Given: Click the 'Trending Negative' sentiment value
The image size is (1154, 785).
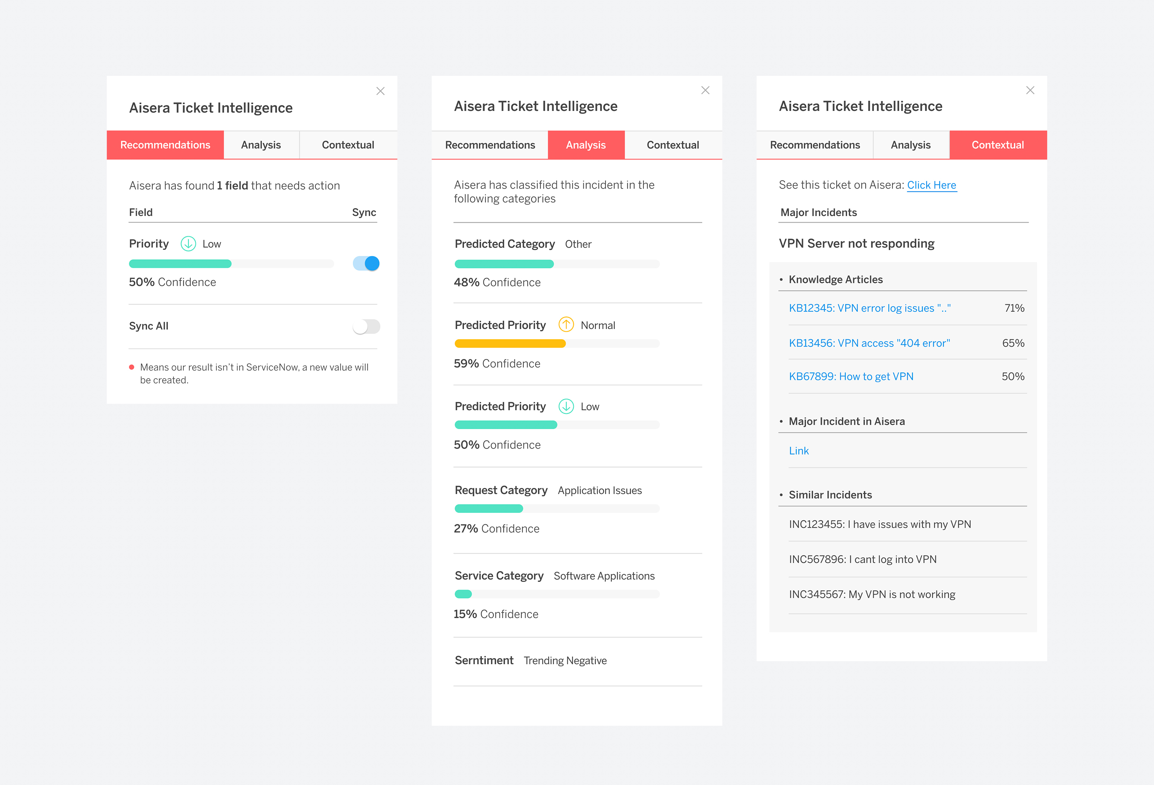Looking at the screenshot, I should (x=565, y=660).
